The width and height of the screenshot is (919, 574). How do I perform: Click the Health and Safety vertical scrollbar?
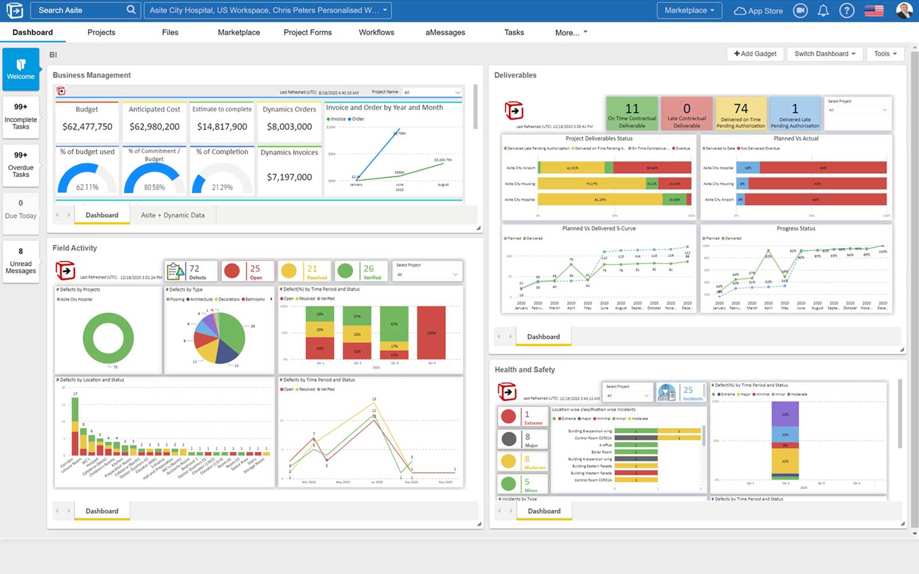coord(899,413)
